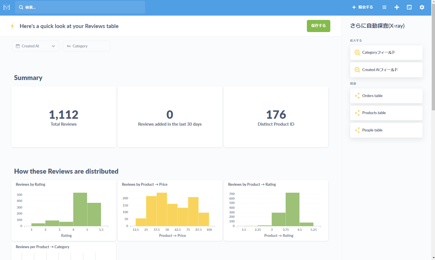Screen dimensions: 435x260
Task: Open the Products table X-ray link
Action: coord(386,113)
